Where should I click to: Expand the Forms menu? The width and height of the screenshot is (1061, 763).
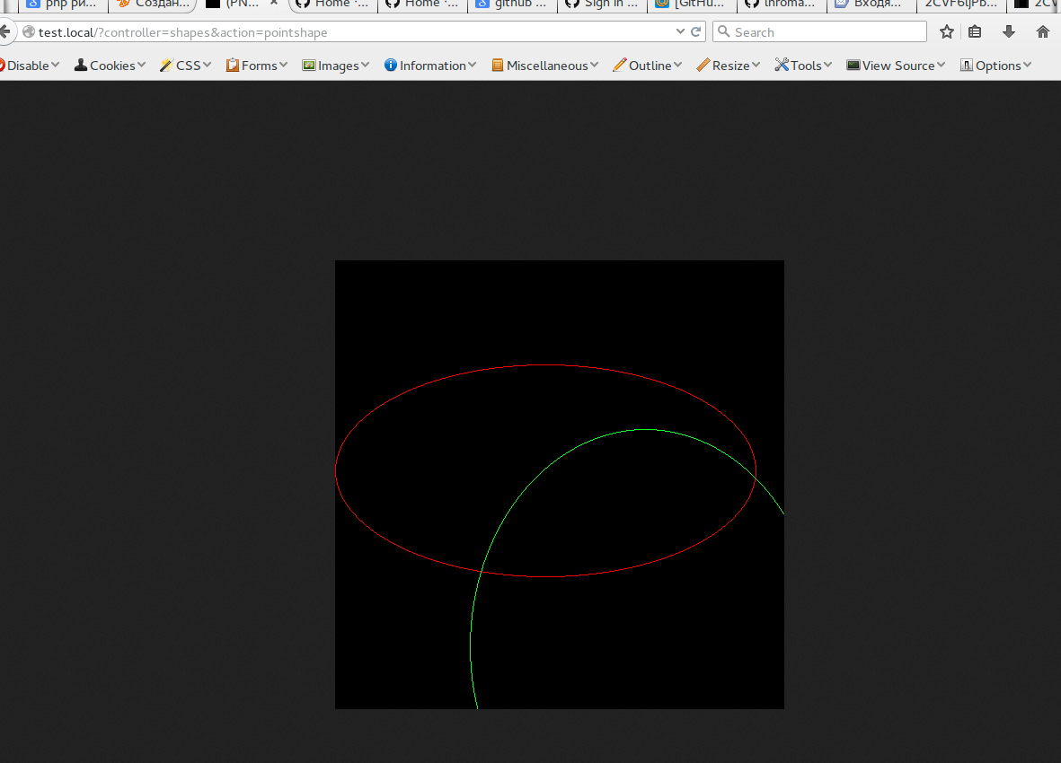[257, 66]
